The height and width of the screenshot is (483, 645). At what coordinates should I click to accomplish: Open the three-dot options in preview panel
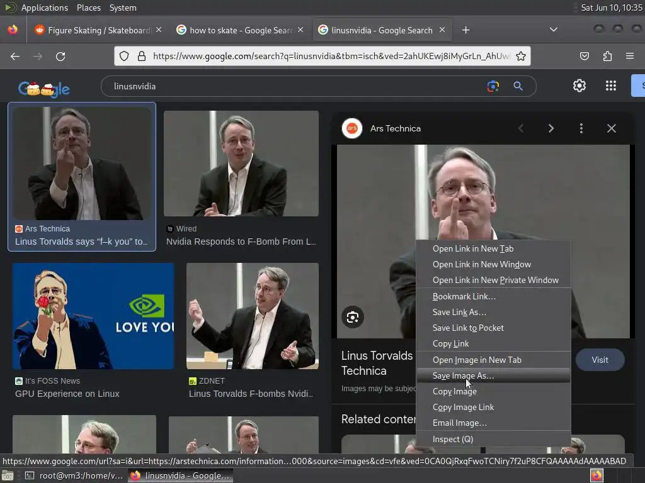[x=581, y=128]
